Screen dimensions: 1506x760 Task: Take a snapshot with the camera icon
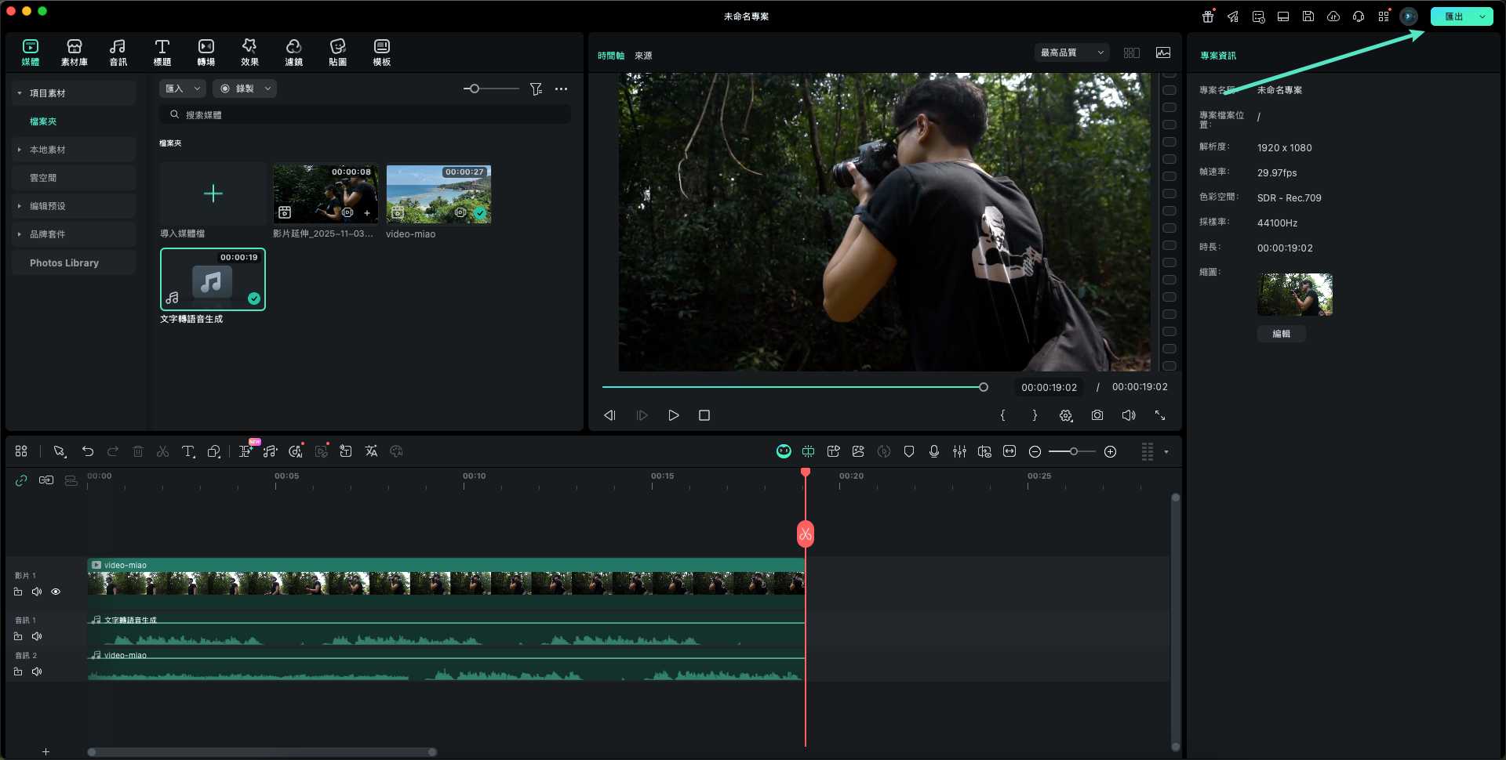click(x=1097, y=415)
